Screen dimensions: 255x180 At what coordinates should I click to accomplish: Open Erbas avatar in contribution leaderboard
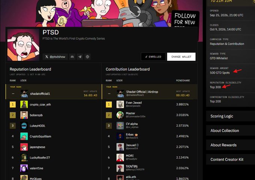[x=120, y=136]
